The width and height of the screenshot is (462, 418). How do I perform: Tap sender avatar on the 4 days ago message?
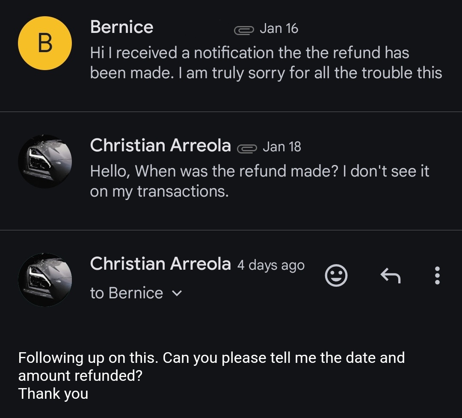tap(45, 280)
